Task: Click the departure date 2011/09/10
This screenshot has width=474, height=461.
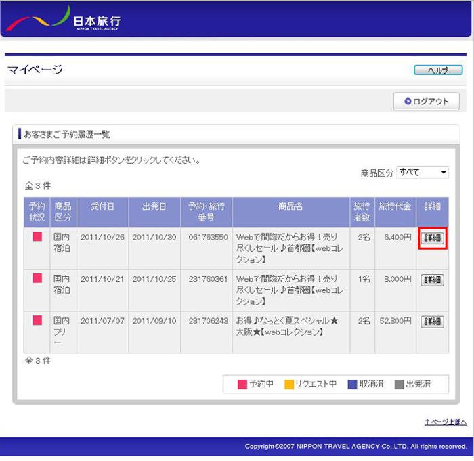Action: tap(154, 321)
